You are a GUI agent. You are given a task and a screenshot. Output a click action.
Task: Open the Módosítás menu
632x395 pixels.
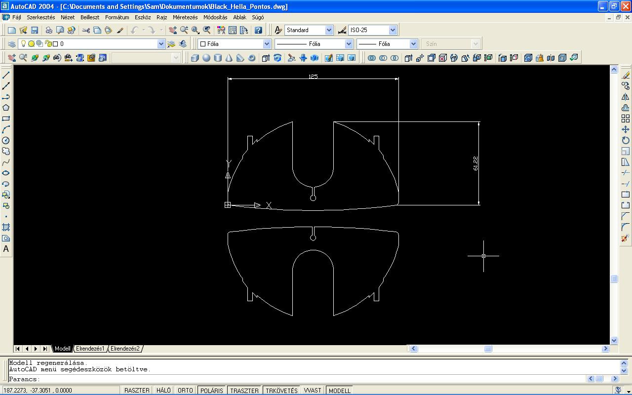click(x=215, y=17)
